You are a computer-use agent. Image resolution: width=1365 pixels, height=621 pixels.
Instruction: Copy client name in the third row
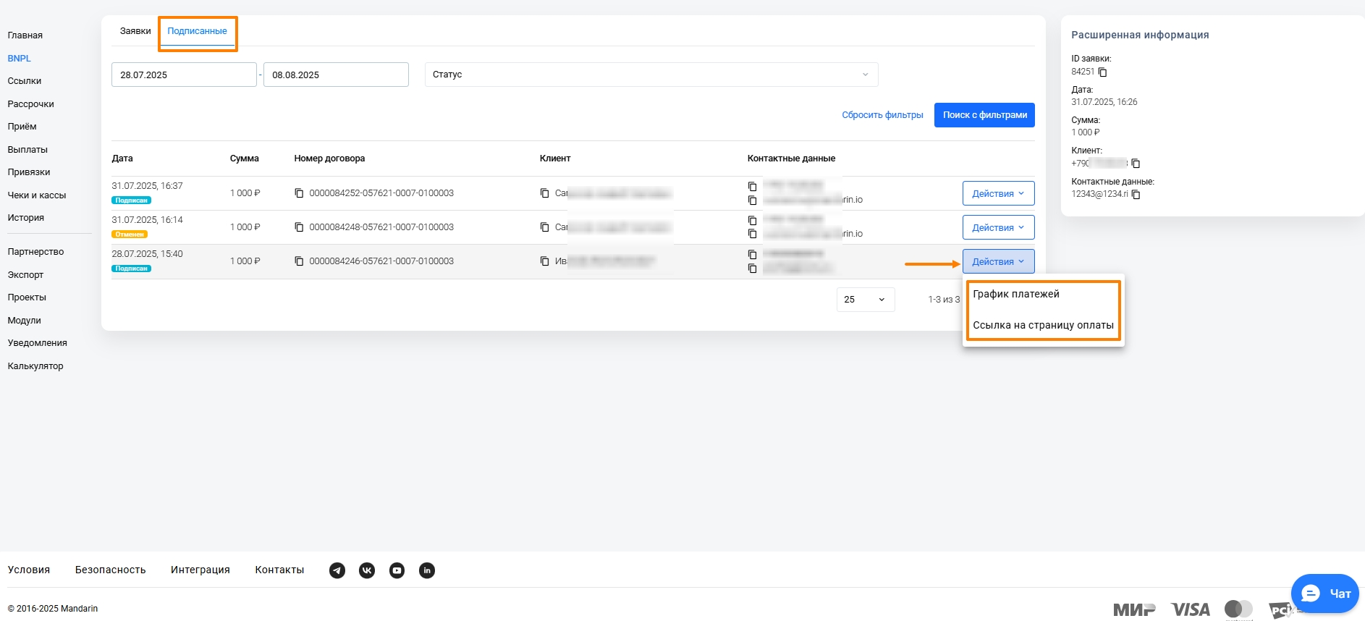(545, 261)
